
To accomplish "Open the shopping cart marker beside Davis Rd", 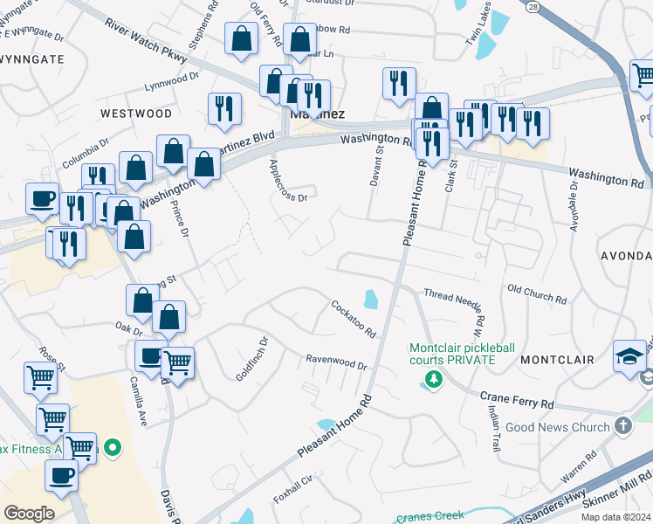I will (x=177, y=361).
